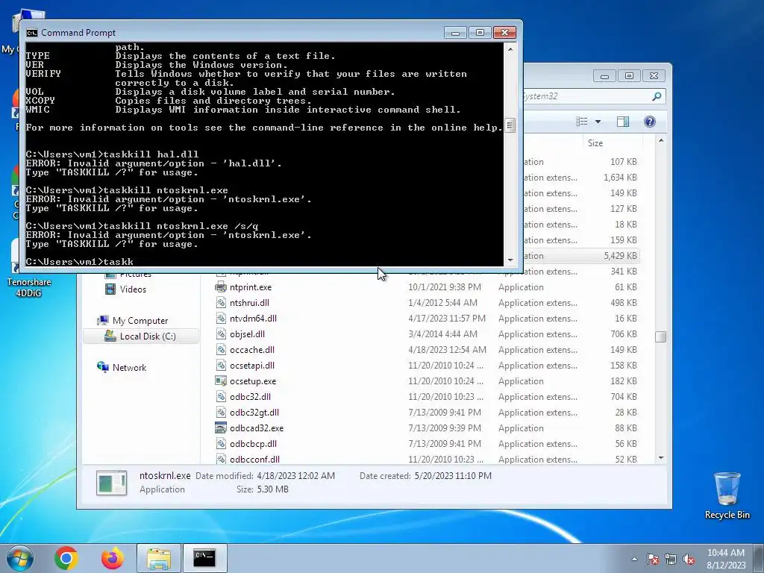Open the Windows Start menu orb
This screenshot has height=573, width=764.
[x=20, y=558]
